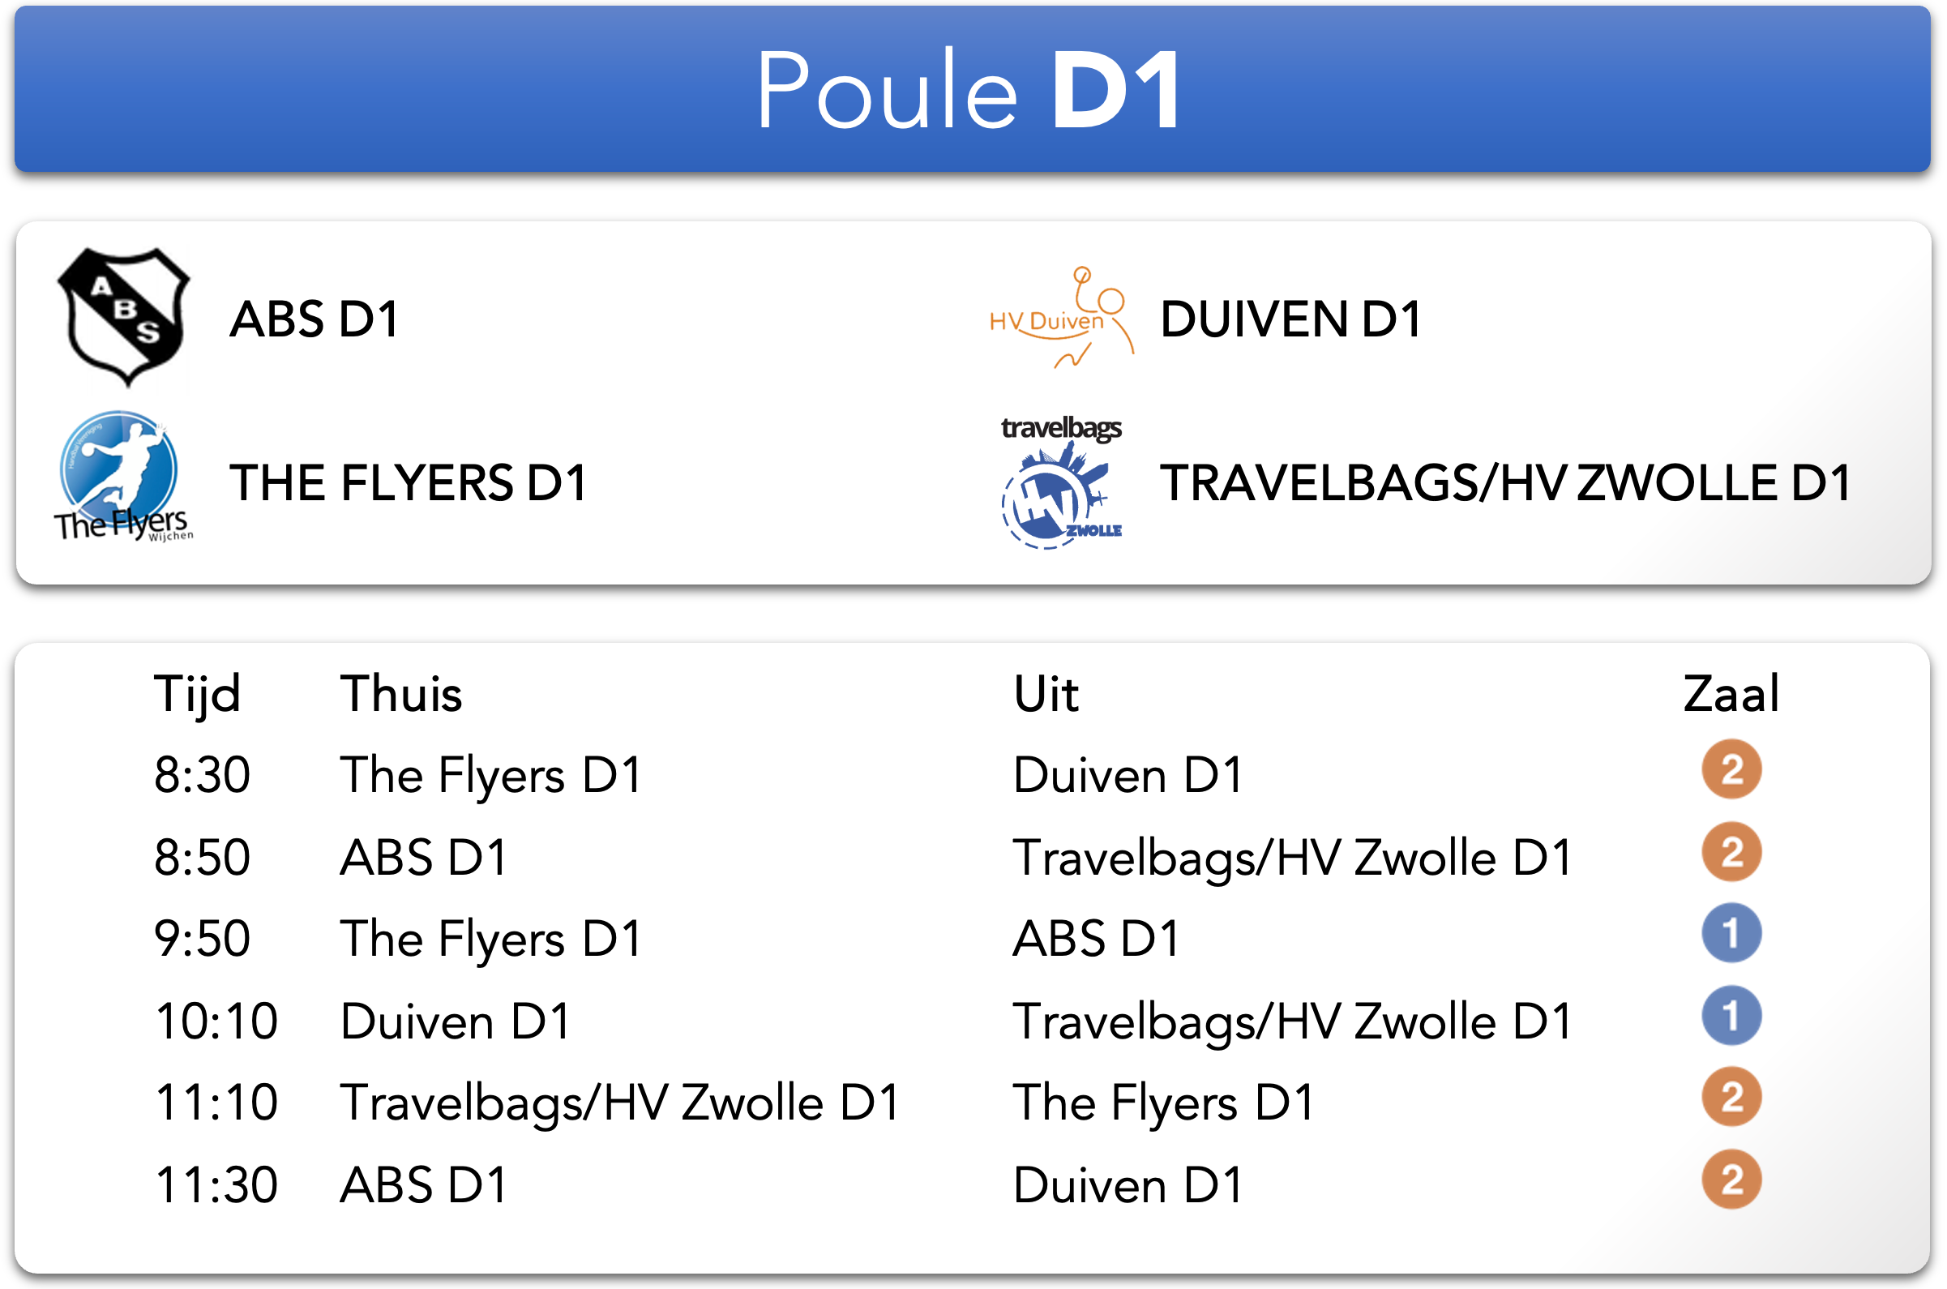The height and width of the screenshot is (1289, 1947).
Task: Open the DUIVEN D1 team name
Action: pyautogui.click(x=1290, y=319)
